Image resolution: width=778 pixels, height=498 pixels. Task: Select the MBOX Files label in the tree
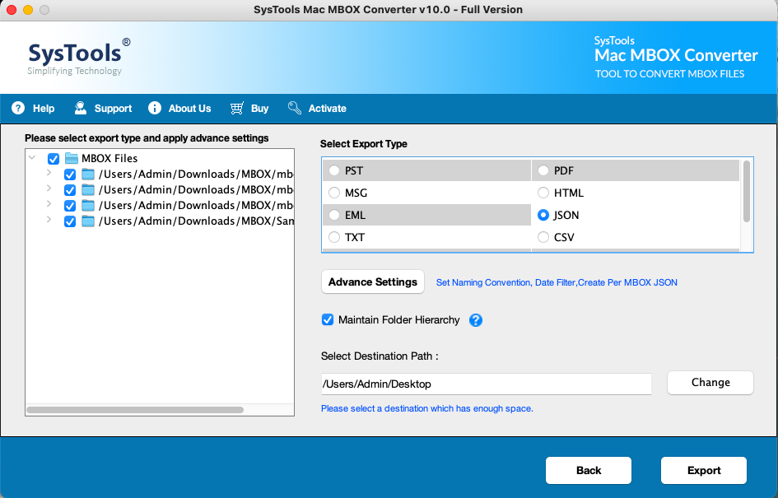pos(109,158)
